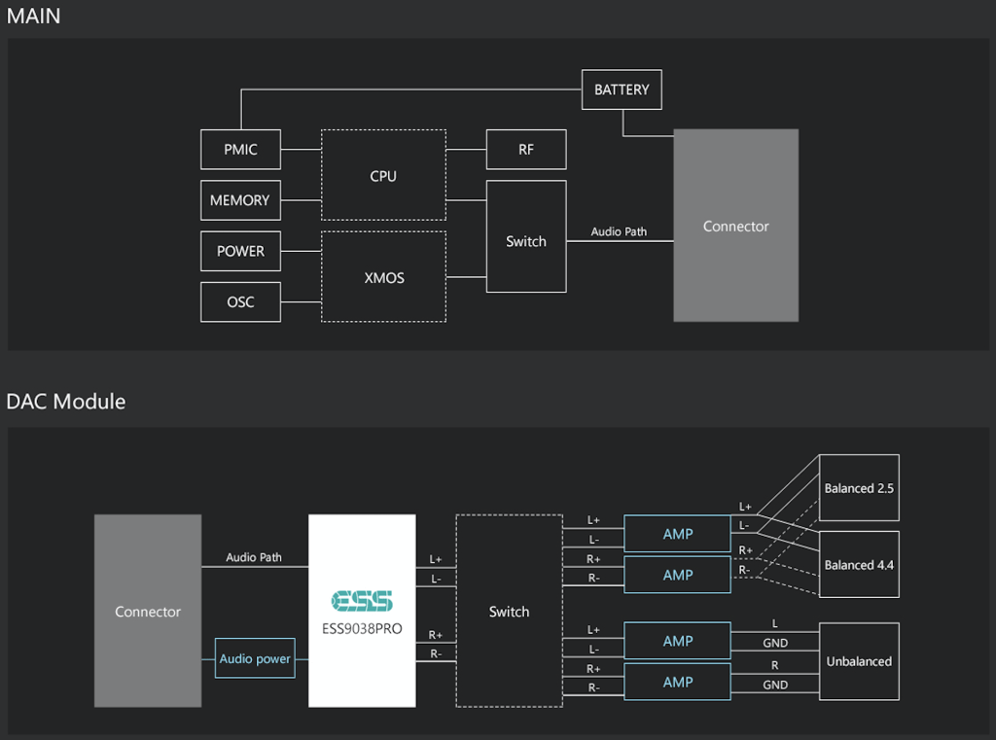The image size is (996, 740).
Task: Select the dashed XMOS block
Action: (x=383, y=277)
